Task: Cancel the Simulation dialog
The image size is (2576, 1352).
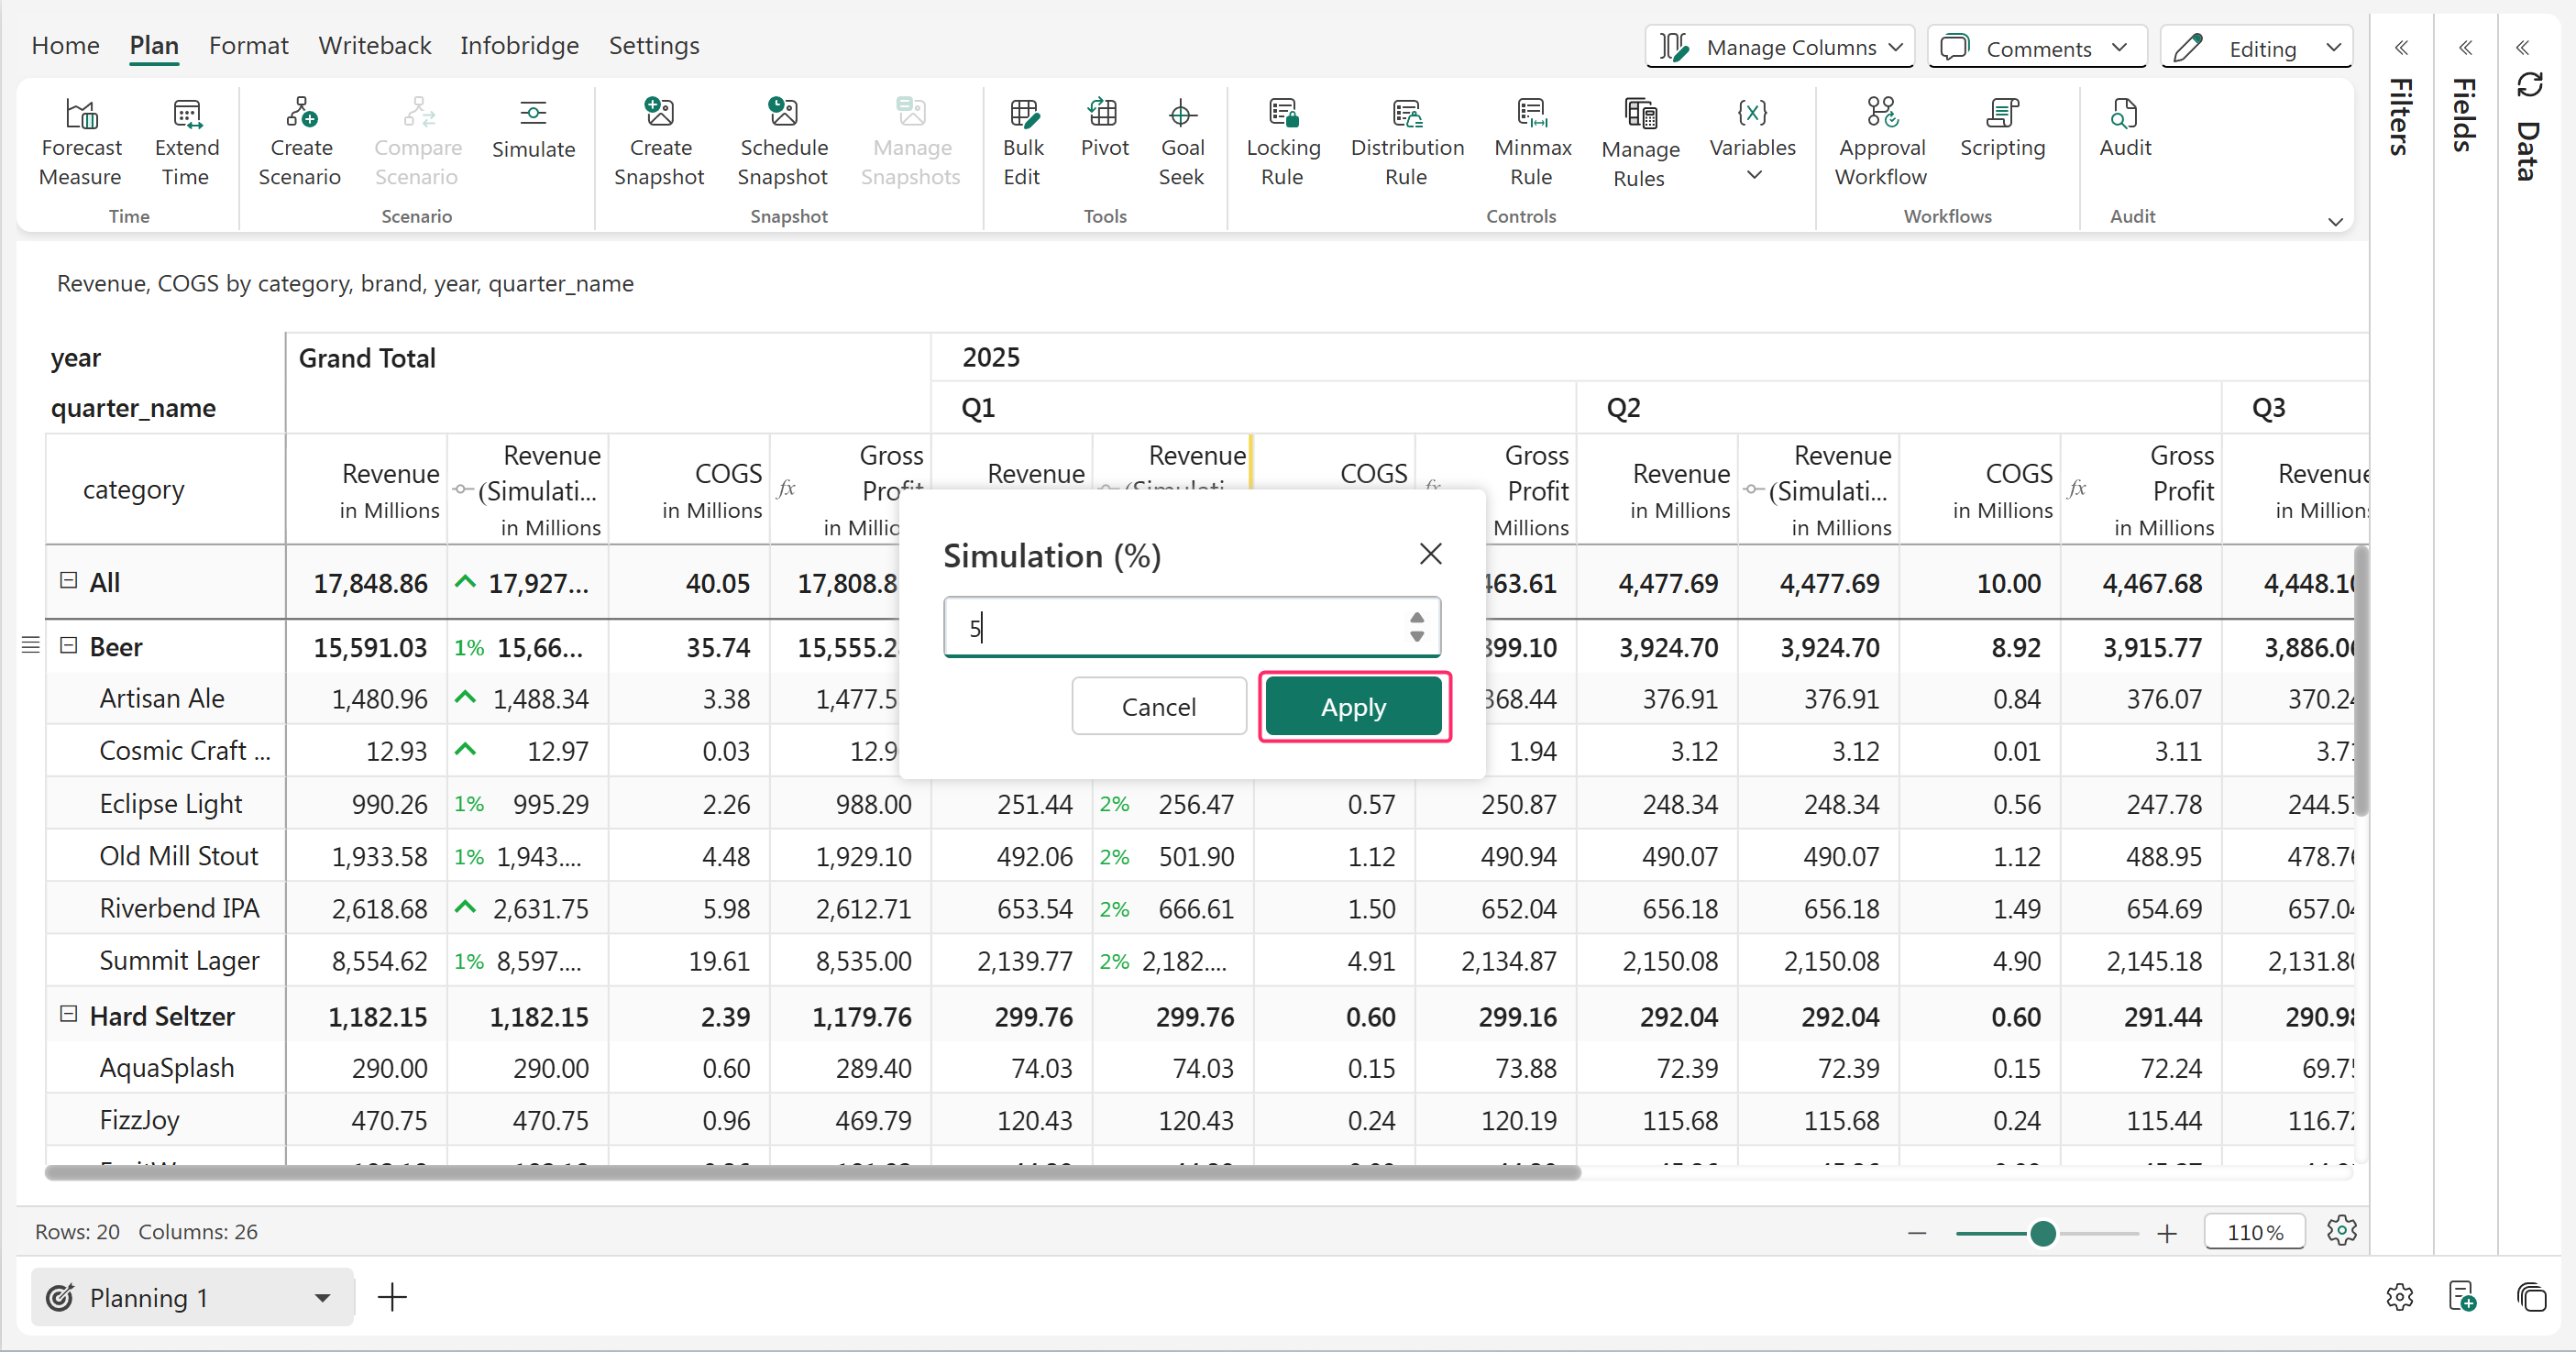Action: coord(1158,706)
